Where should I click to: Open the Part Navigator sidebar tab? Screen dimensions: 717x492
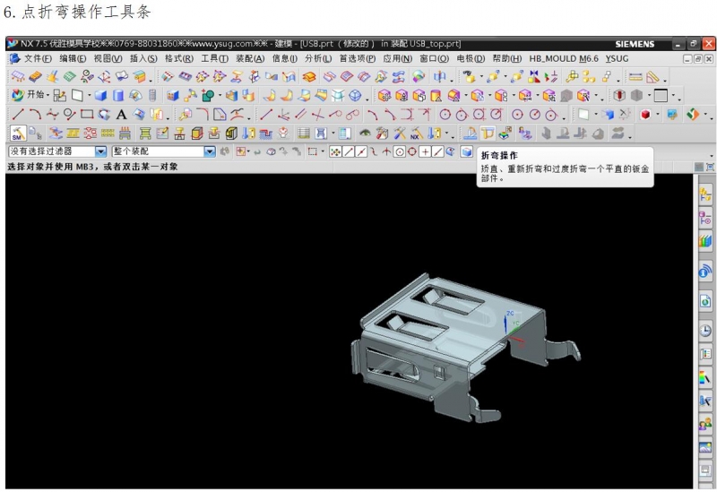[x=705, y=219]
